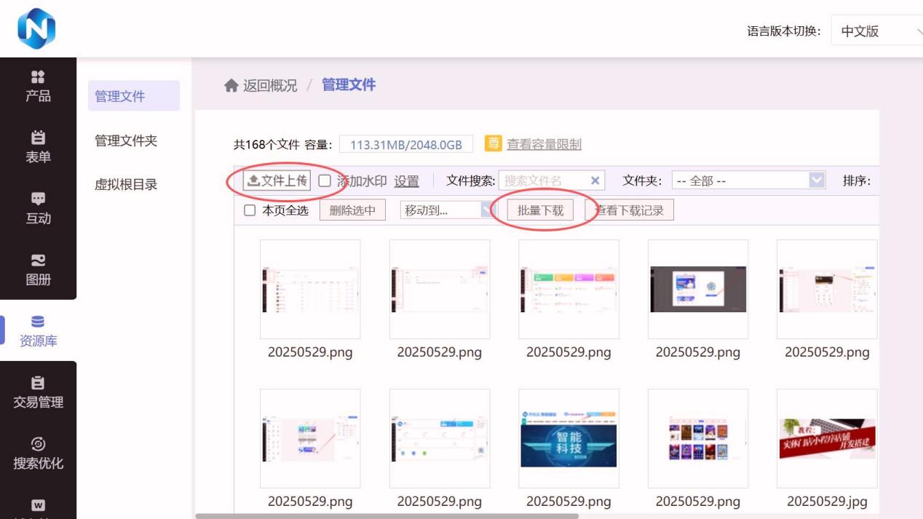Expand the 移动到 dropdown
The image size is (923, 519).
click(448, 210)
